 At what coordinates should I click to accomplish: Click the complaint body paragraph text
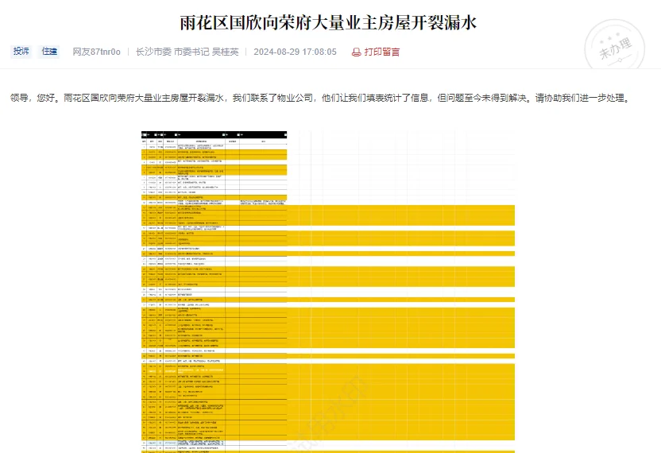pos(320,98)
